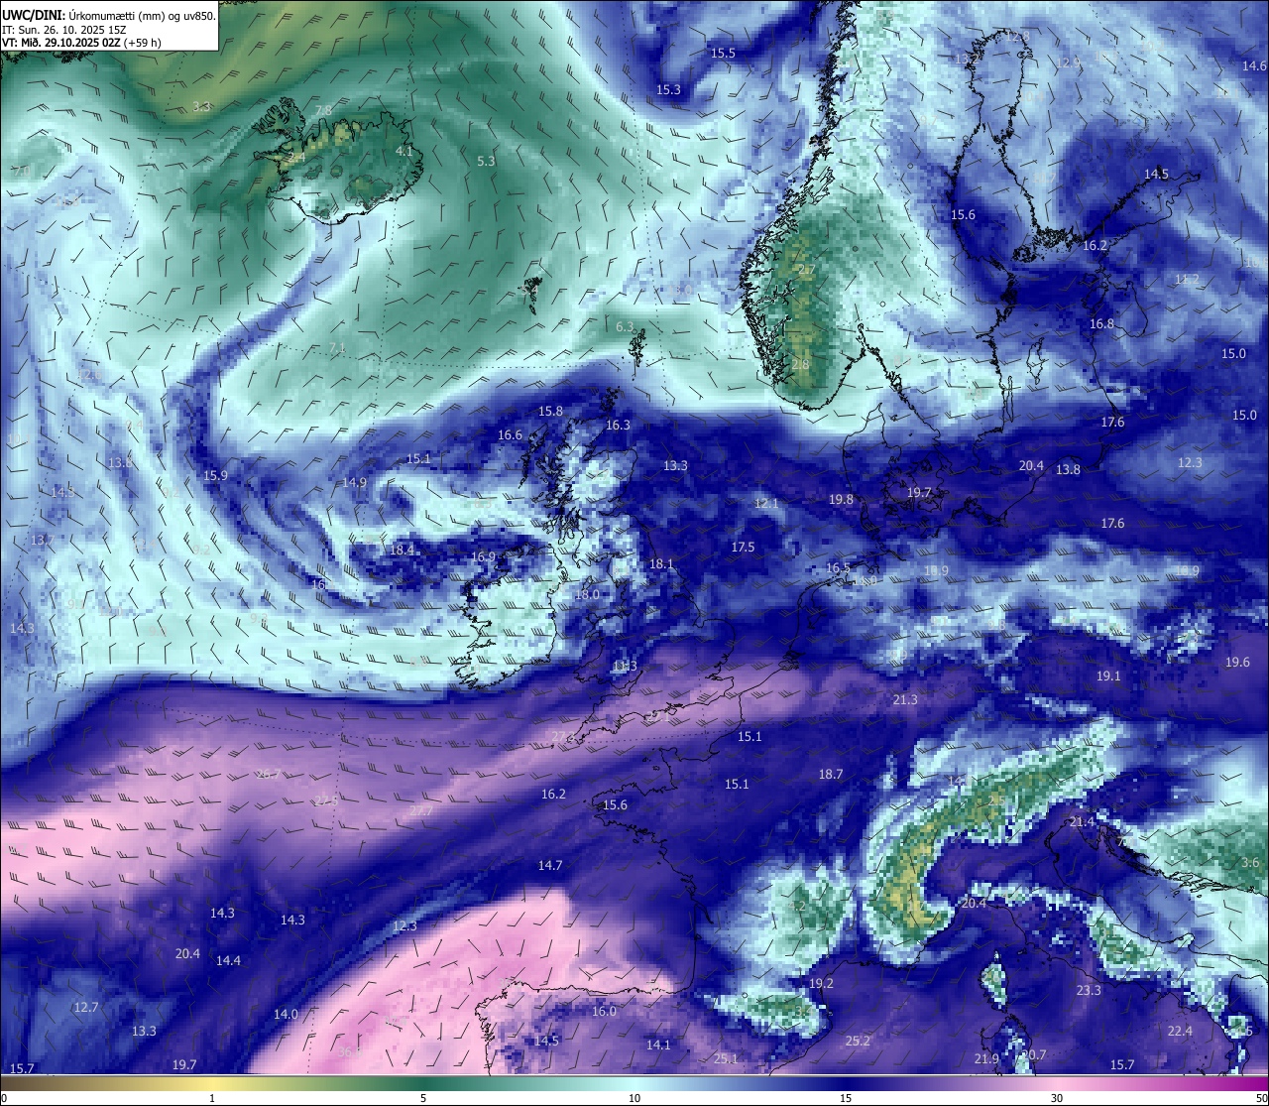Viewport: 1269px width, 1106px height.
Task: Click the 14.0 value label
Action: pyautogui.click(x=286, y=1014)
